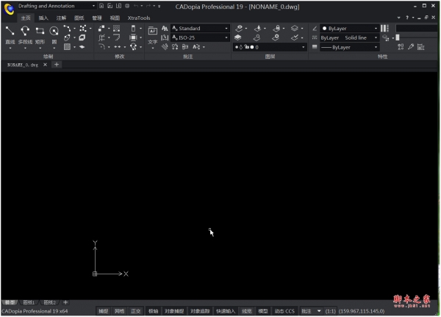
Task: Expand the Line (直线) tool options arrow
Action: [x=10, y=48]
